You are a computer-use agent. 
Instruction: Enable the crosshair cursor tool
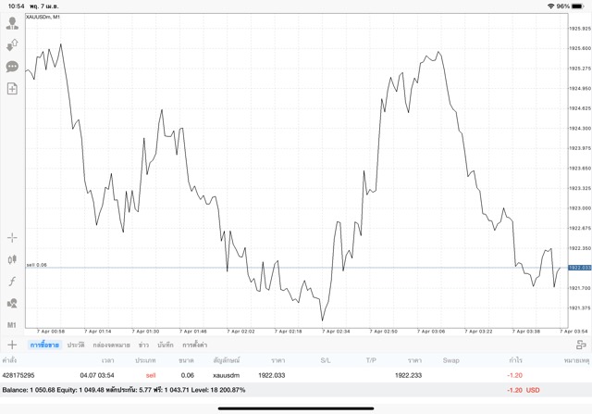12,238
